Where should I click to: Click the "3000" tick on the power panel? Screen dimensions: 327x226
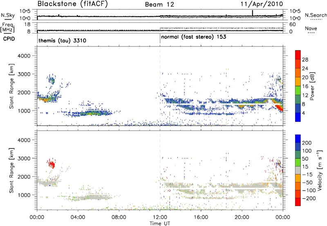(24, 74)
